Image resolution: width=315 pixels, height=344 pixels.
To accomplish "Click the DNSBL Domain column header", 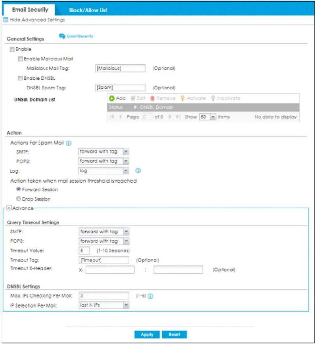I will tap(157, 107).
